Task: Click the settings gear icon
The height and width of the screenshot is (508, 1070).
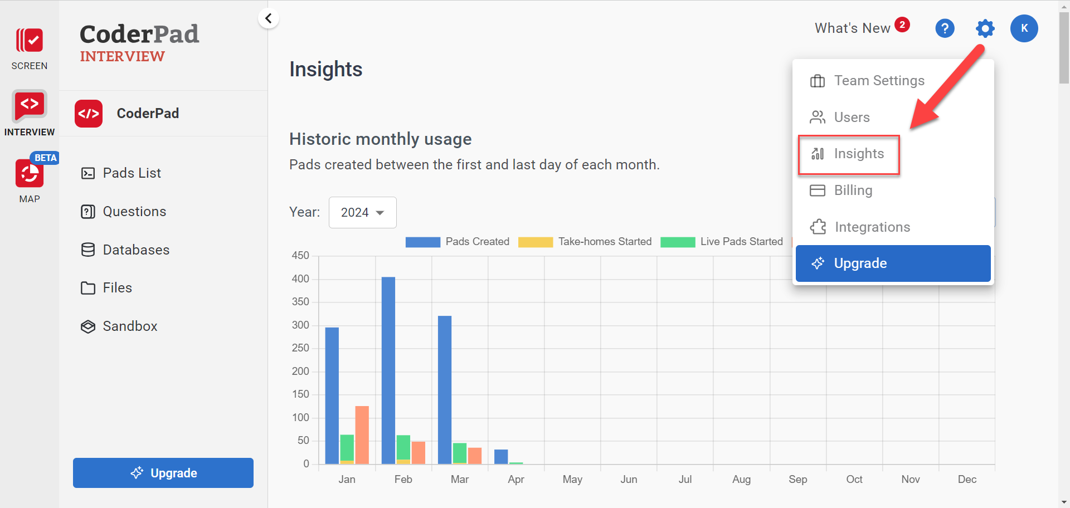Action: (x=985, y=28)
